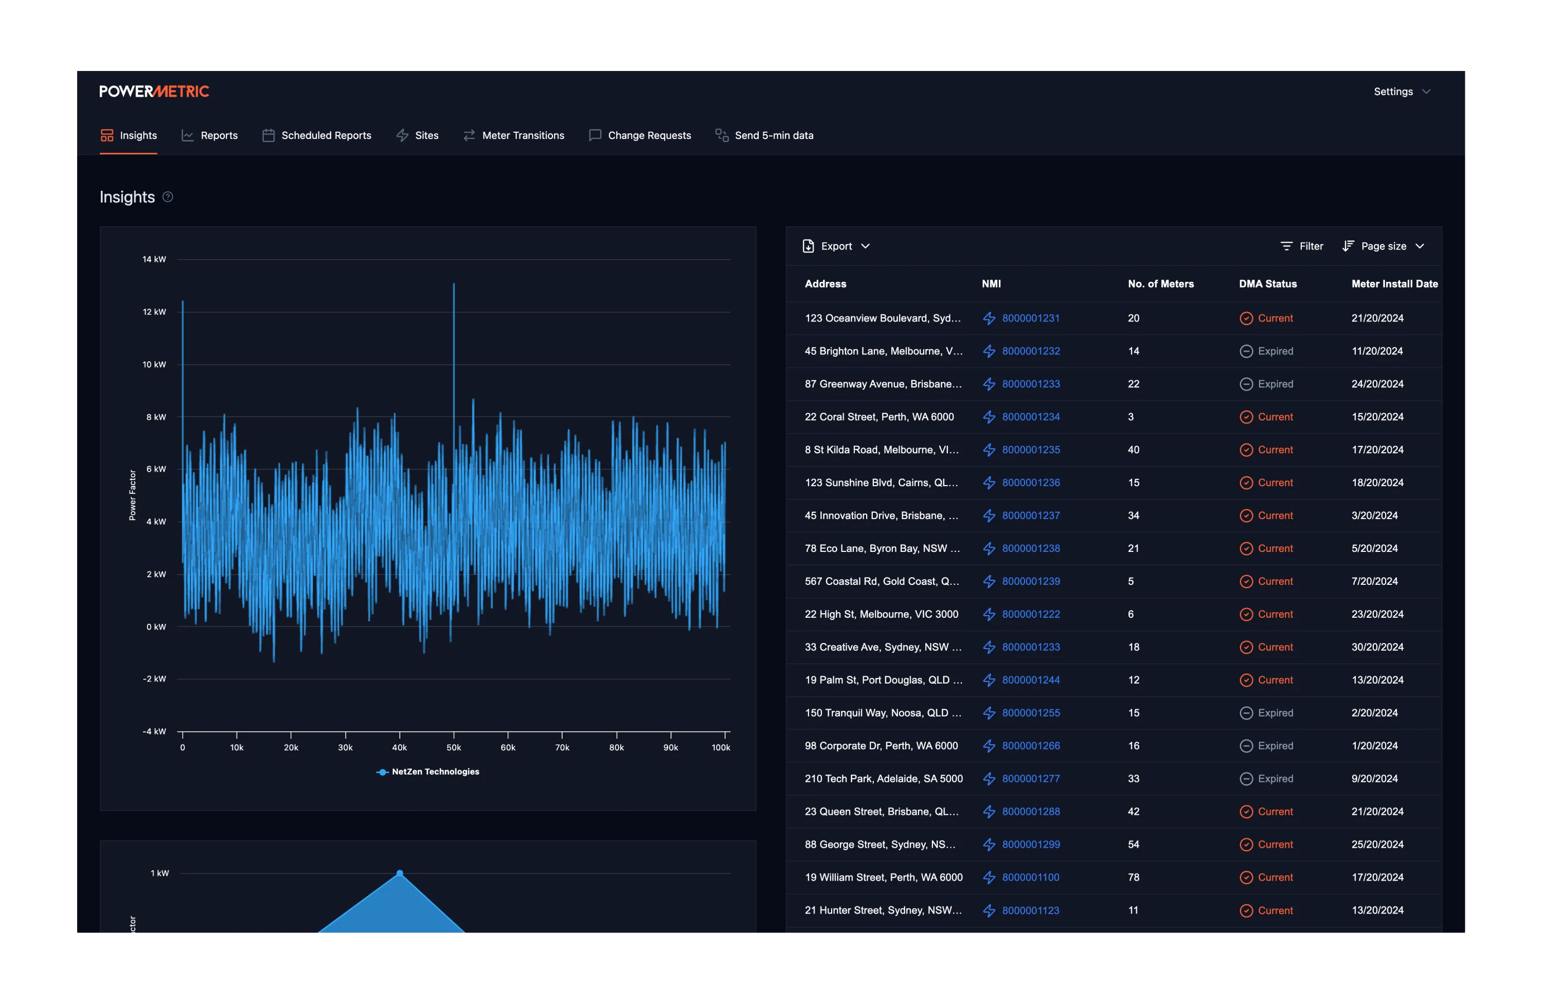Click the Page size sort icon

point(1348,246)
